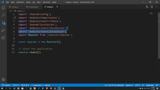The image size is (160, 90).
Task: Click line number 1 in gutter
Action: (x=14, y=14)
